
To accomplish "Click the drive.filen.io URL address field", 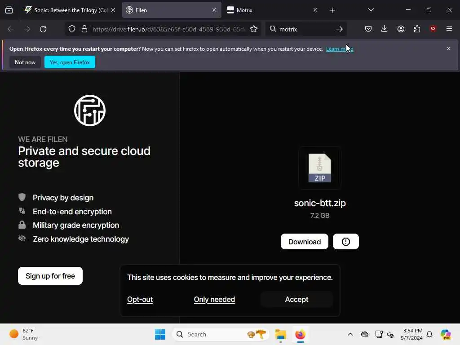I will (x=168, y=29).
